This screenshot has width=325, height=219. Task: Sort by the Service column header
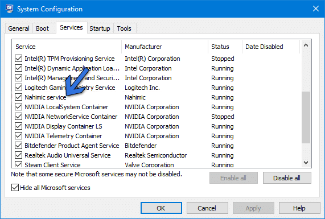tap(67, 47)
